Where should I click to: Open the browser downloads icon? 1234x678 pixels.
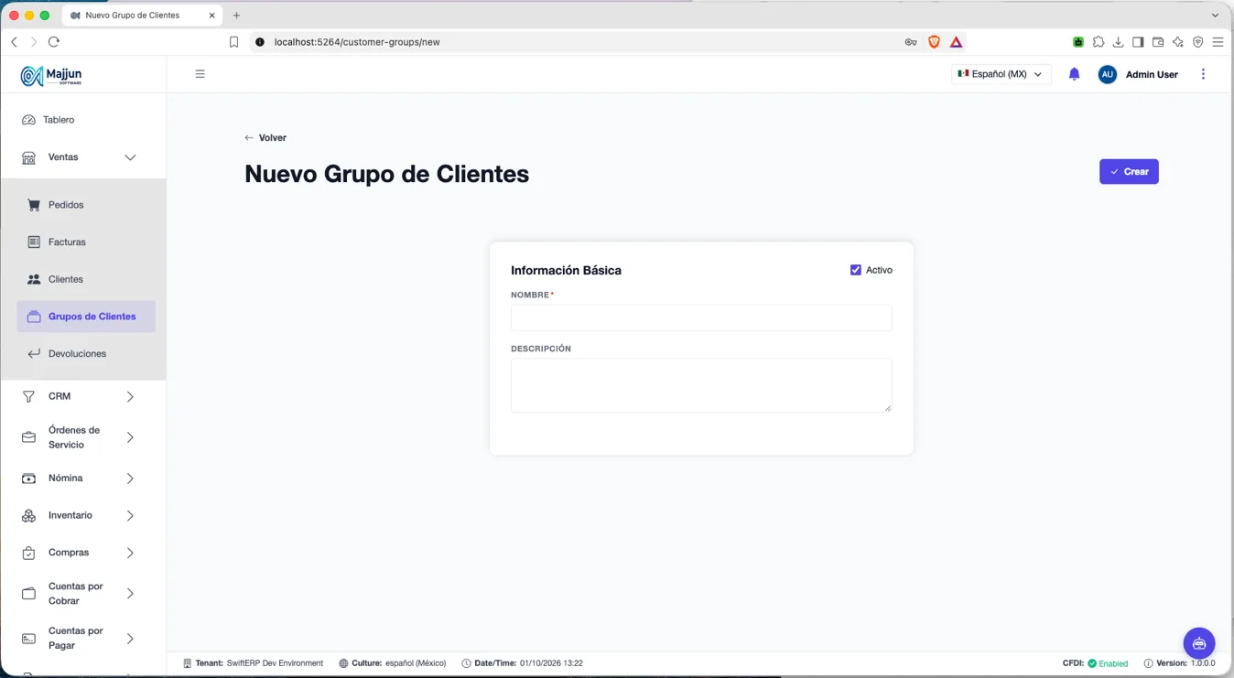tap(1118, 42)
